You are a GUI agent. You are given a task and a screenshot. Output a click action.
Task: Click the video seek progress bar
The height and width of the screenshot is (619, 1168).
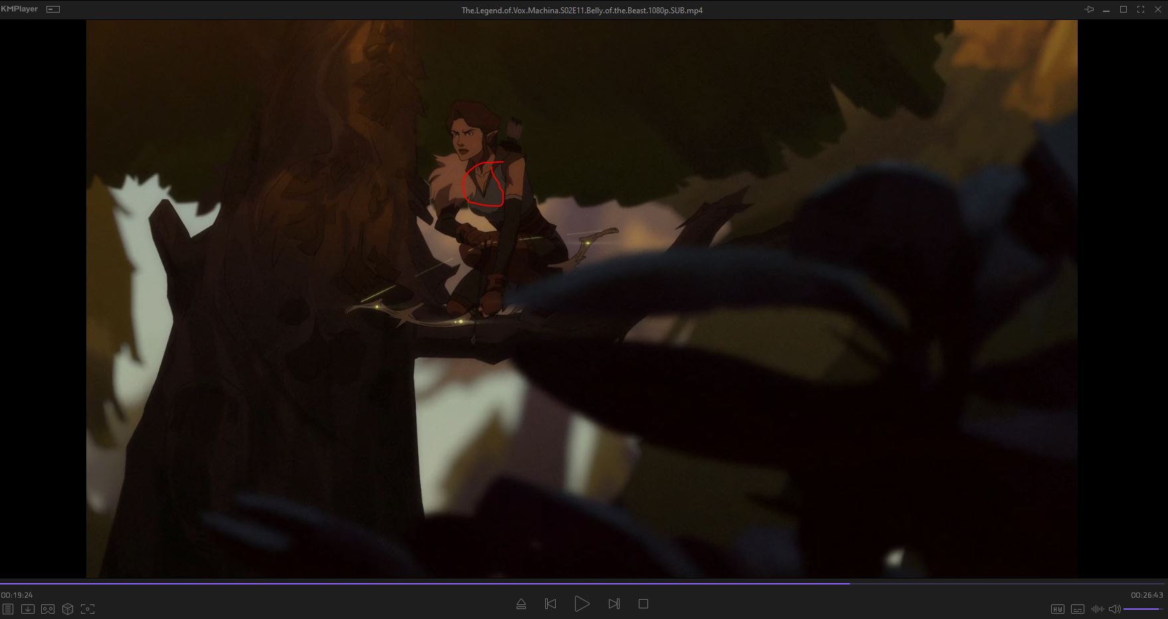583,584
